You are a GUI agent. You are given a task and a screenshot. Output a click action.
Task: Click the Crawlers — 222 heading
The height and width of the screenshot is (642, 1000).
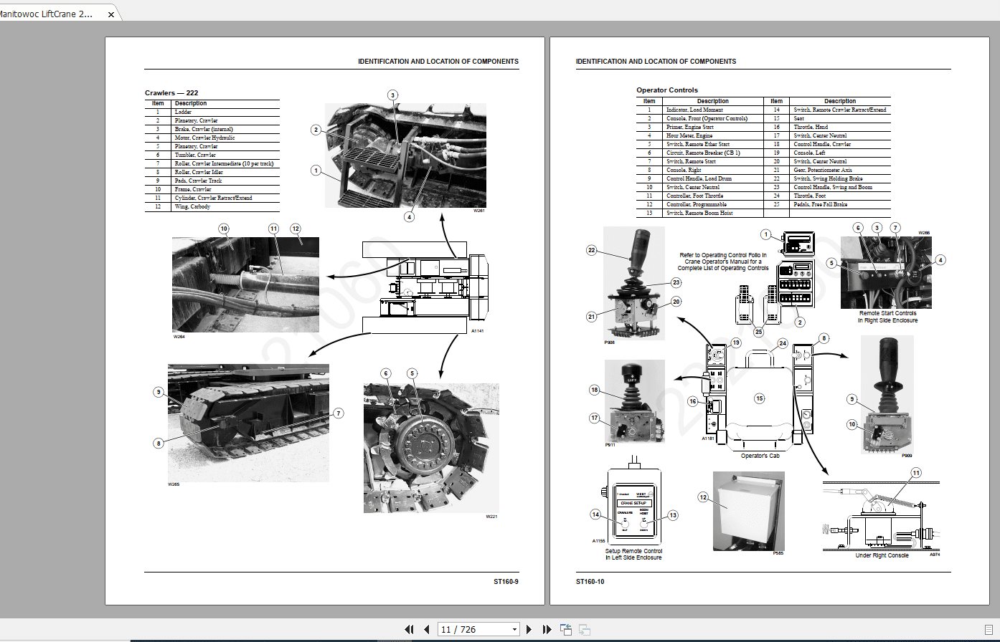click(x=172, y=93)
